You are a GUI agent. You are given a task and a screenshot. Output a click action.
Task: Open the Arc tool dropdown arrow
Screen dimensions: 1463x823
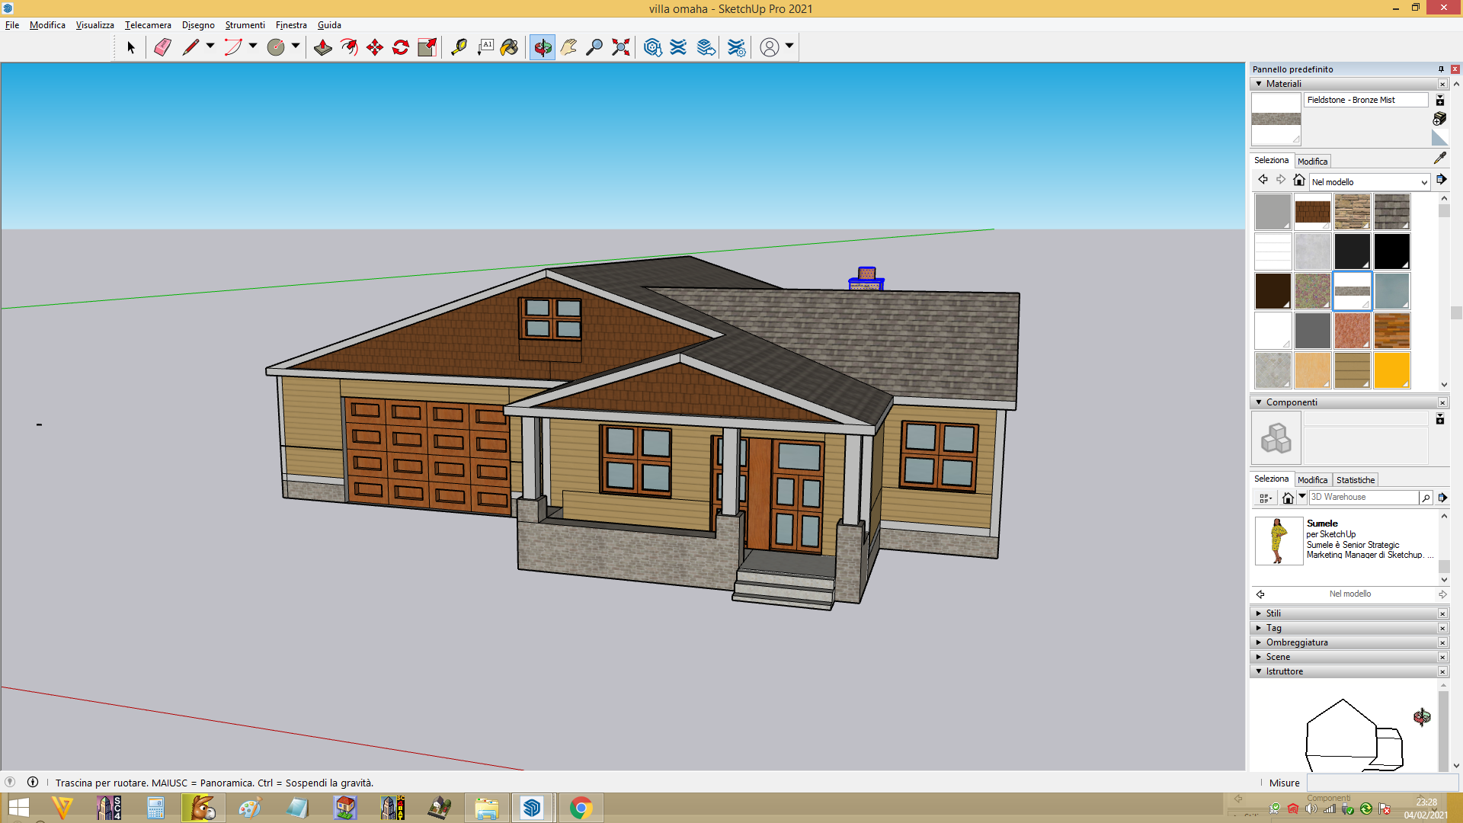(x=253, y=46)
